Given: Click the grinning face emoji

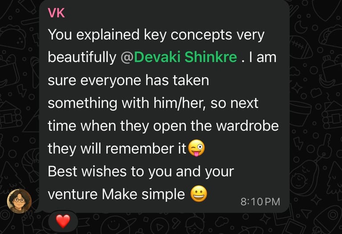Looking at the screenshot, I should pos(199,194).
